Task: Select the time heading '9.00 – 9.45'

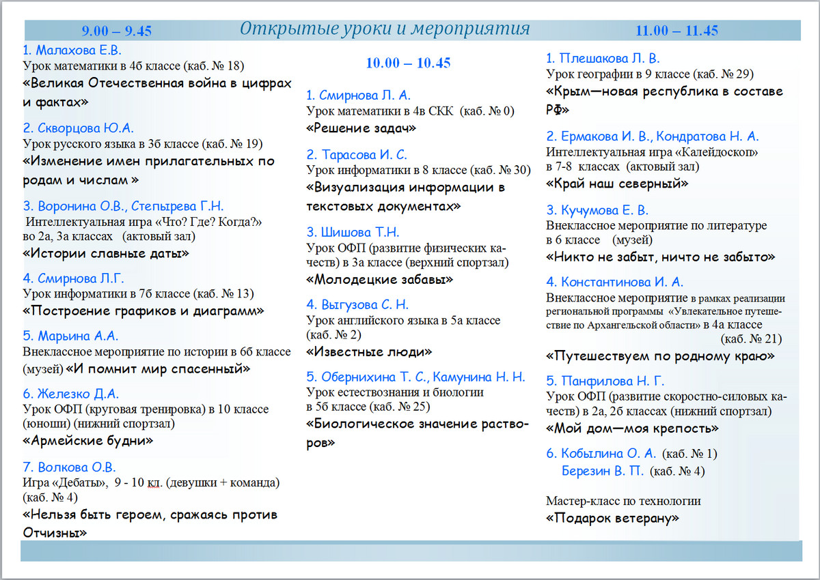Action: (x=117, y=31)
